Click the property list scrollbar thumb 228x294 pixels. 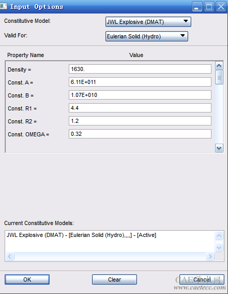coord(219,77)
